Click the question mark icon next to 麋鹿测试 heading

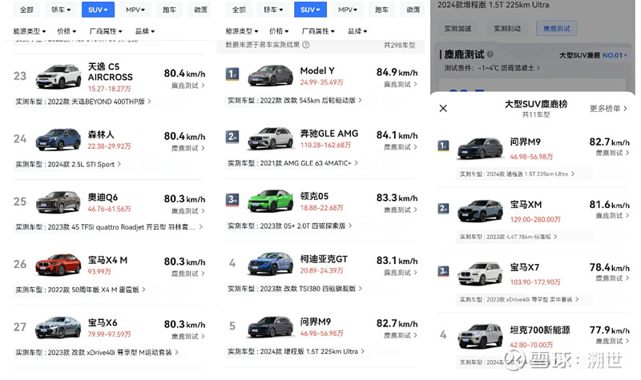490,54
